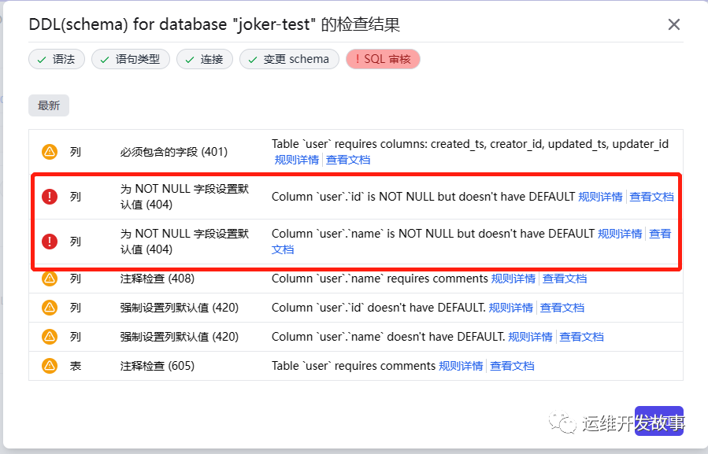Viewport: 708px width, 454px height.
Task: Open 查看文档 for user.name NOT NULL error
Action: 660,234
